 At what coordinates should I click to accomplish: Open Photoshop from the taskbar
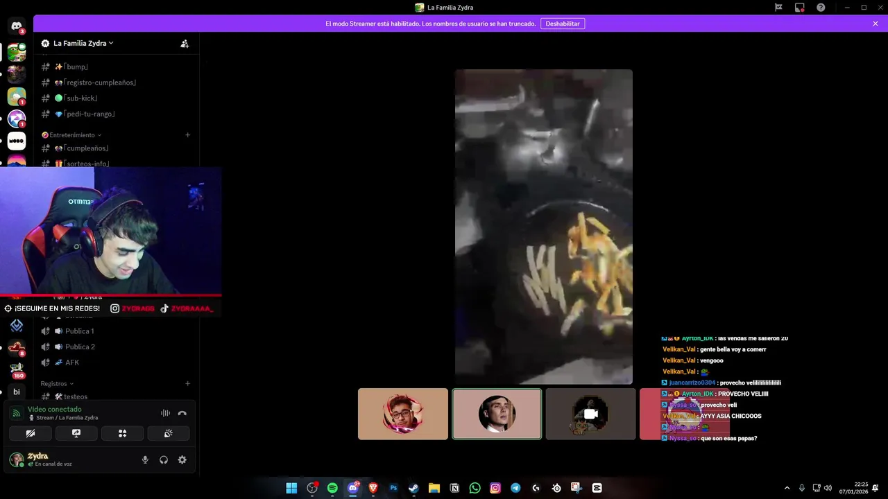coord(393,488)
